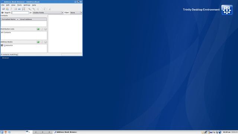Click the Print toolbar icon
The image size is (238, 134).
(19, 9)
